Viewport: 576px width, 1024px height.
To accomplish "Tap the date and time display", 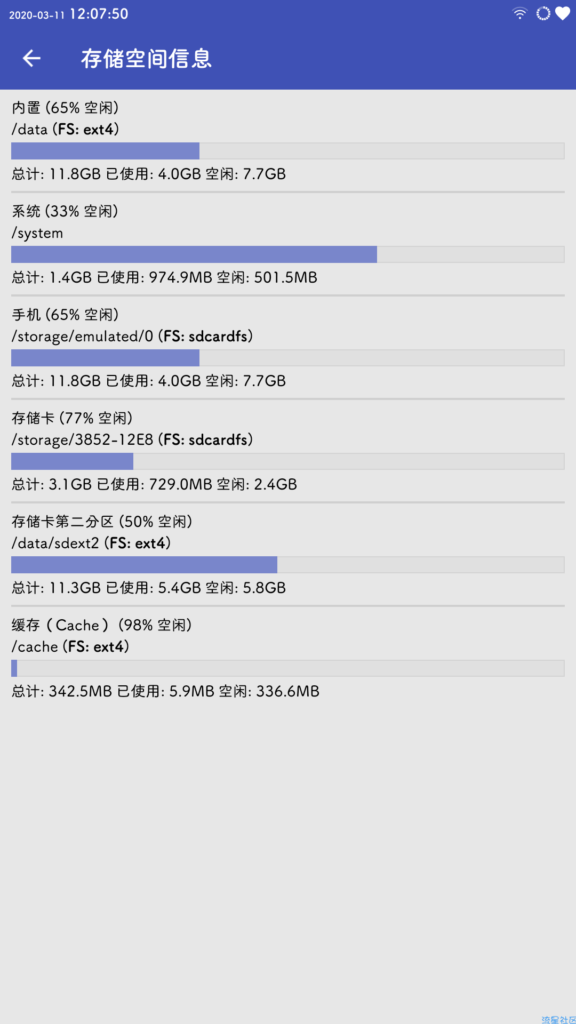I will pyautogui.click(x=69, y=14).
